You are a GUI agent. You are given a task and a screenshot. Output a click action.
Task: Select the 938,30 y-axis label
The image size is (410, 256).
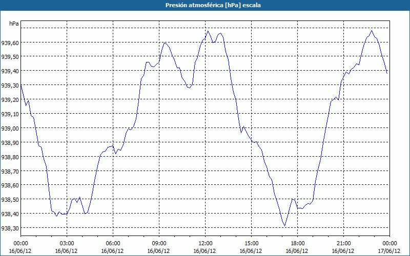coord(10,228)
